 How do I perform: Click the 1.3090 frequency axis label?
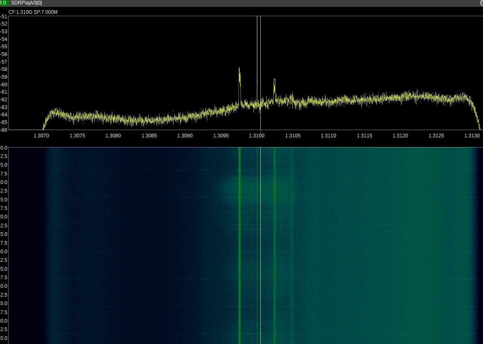pos(185,136)
